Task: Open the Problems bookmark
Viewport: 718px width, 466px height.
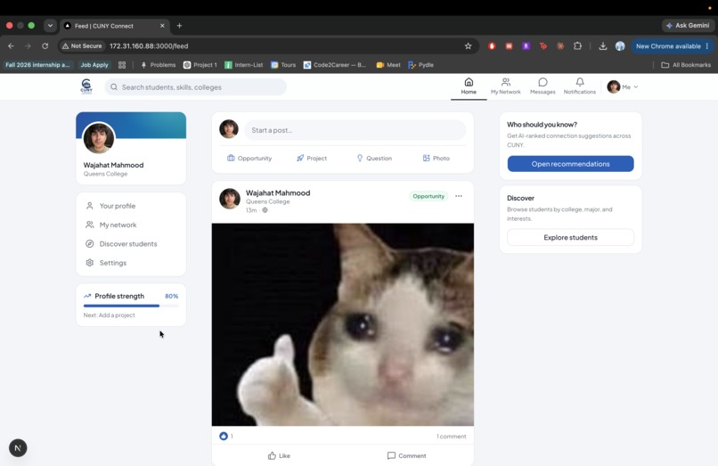Action: coord(158,65)
